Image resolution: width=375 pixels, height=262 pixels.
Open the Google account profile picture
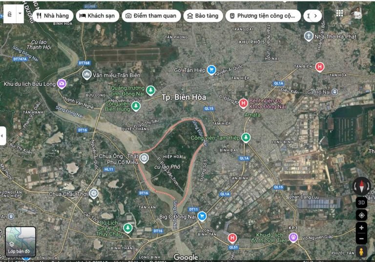point(358,14)
